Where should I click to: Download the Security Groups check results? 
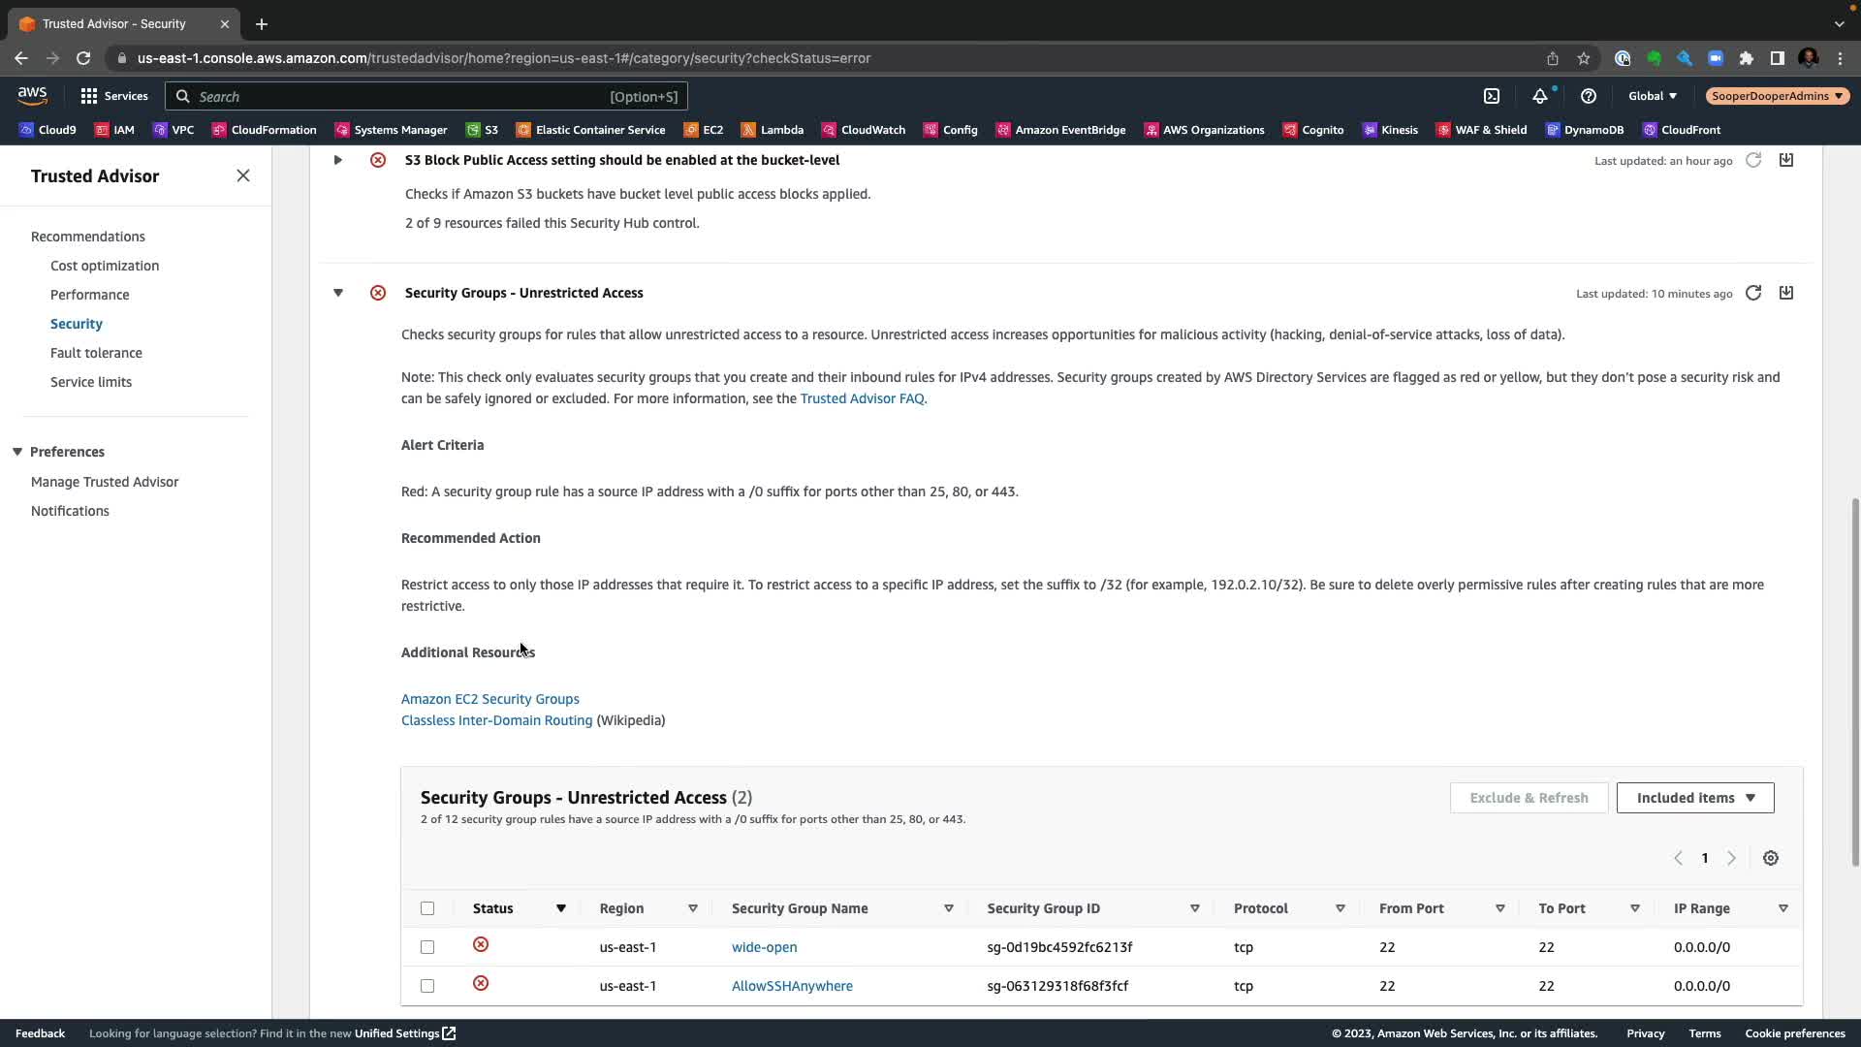point(1785,293)
